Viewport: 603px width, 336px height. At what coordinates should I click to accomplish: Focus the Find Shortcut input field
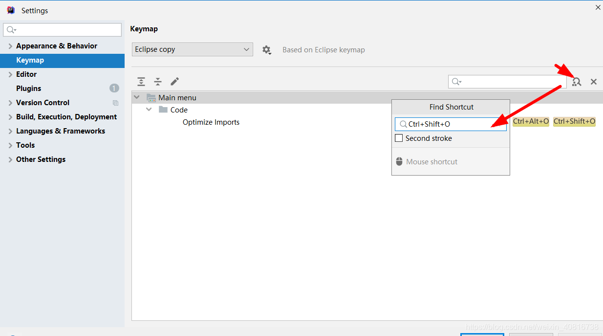(451, 124)
